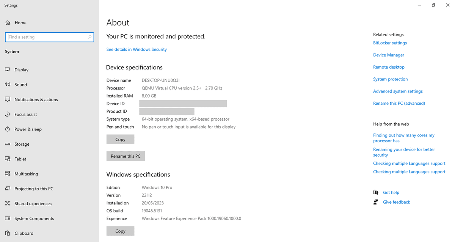Click the Shared experiences icon
This screenshot has height=242, width=455.
[x=7, y=204]
